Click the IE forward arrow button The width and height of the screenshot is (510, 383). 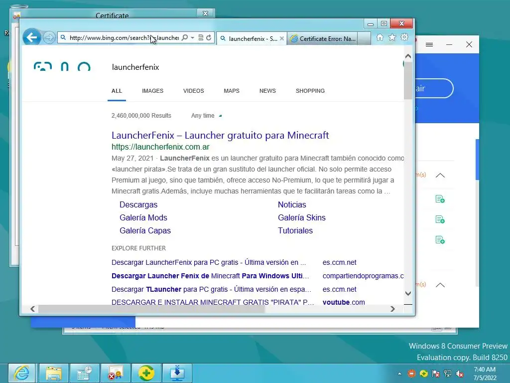[x=49, y=38]
